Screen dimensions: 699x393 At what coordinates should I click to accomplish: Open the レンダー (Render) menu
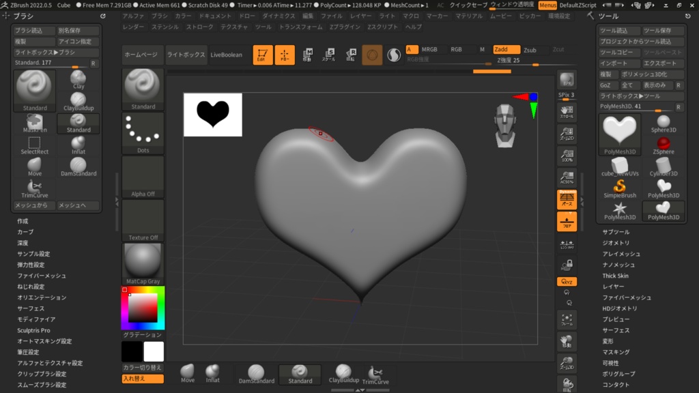click(x=133, y=27)
